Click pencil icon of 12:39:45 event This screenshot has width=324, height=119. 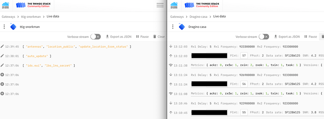click(x=2, y=47)
